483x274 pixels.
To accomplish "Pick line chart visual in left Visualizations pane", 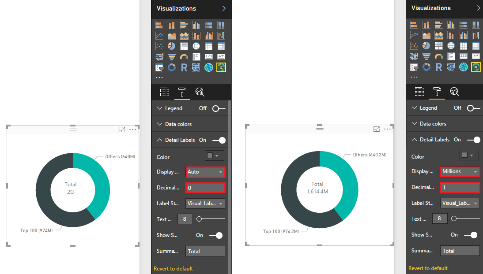I will pos(159,36).
